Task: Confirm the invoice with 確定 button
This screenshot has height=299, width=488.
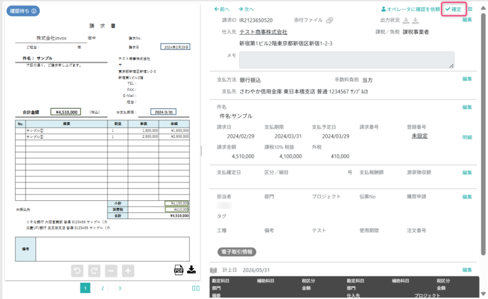Action: [453, 9]
